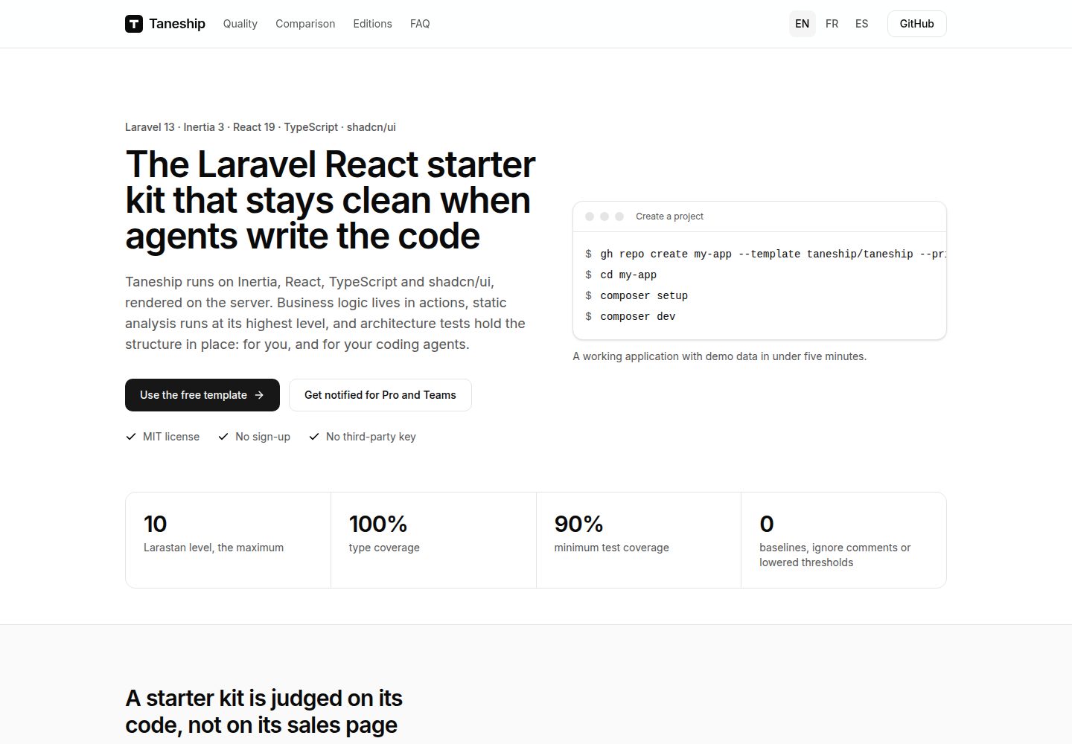This screenshot has width=1072, height=744.
Task: Click Use the free template button
Action: 202,395
